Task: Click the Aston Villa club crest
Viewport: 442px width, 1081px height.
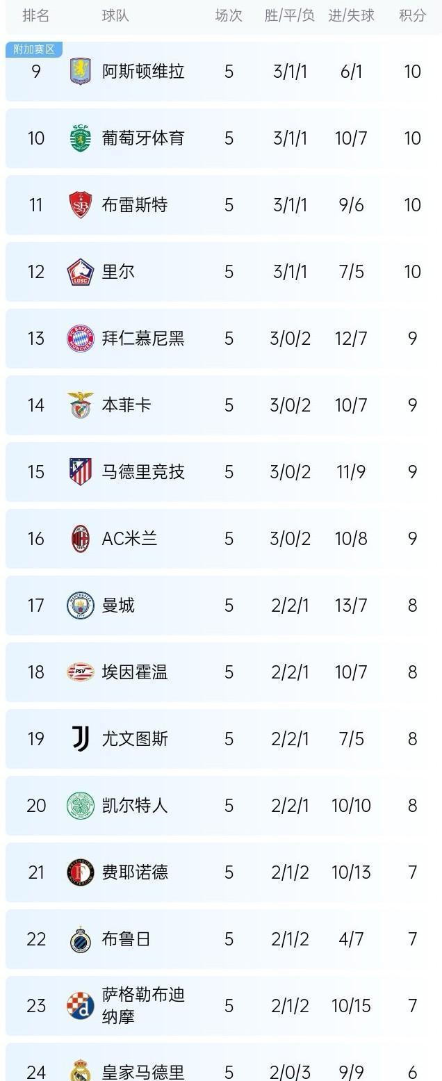Action: (81, 72)
